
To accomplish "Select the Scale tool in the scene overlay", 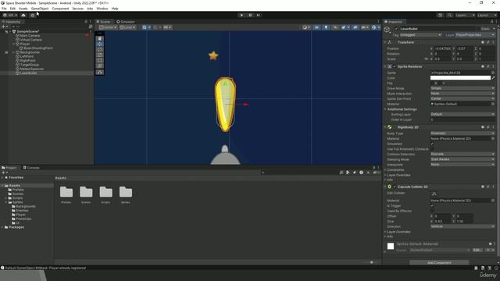I will pyautogui.click(x=100, y=55).
